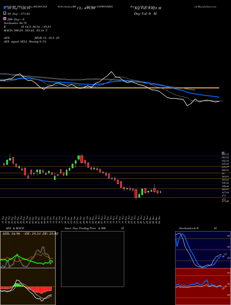
Task: Click the tall red candle at the far-right low
Action: (136, 194)
